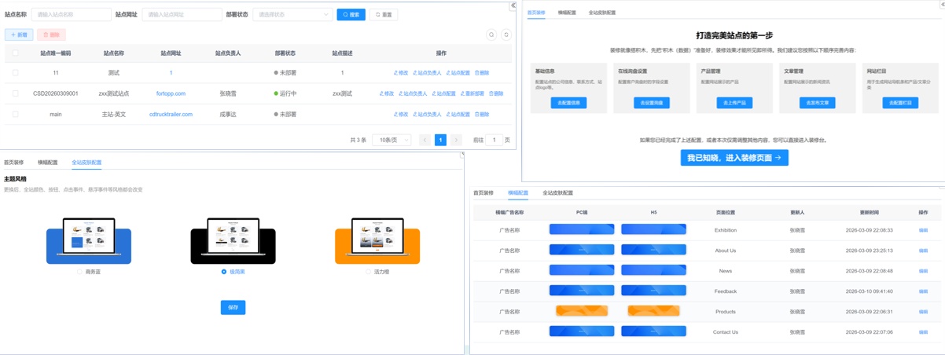Click the 新增 add button
The height and width of the screenshot is (355, 945).
[x=19, y=35]
